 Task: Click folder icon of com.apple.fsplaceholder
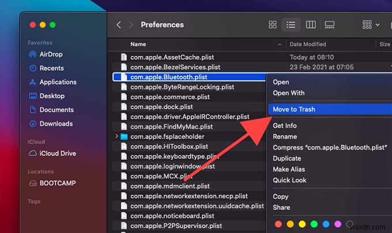click(x=124, y=136)
